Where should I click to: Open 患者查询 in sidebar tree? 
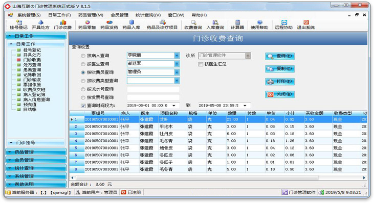coord(32,70)
